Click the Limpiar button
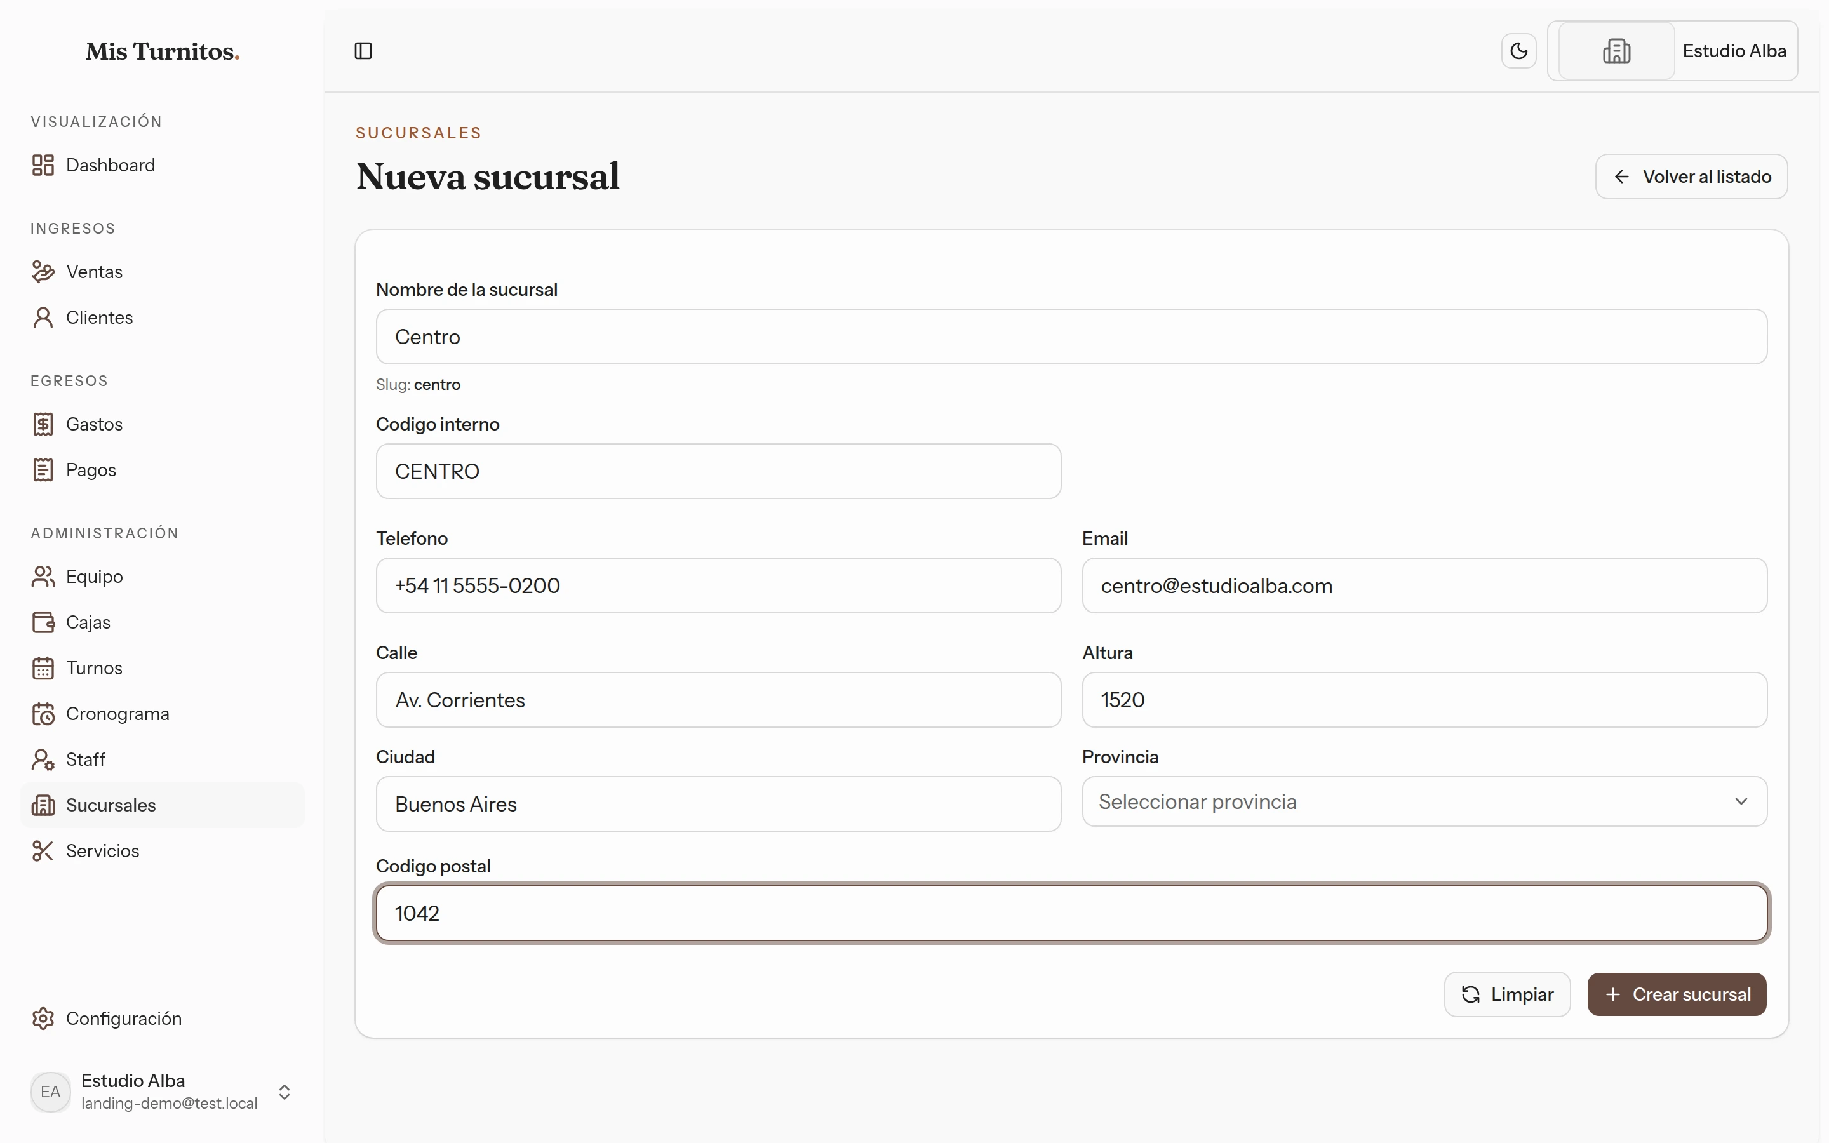Screen dimensions: 1829x1143 [x=1507, y=994]
